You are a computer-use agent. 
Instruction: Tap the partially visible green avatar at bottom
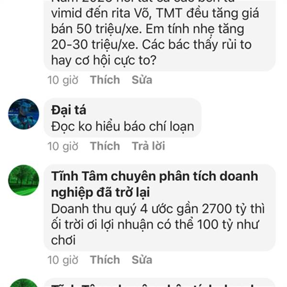point(23,283)
